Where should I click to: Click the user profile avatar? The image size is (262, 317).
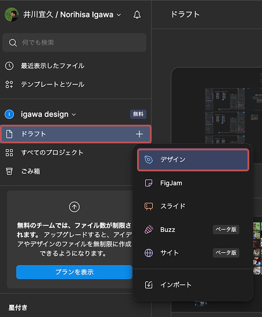12,15
